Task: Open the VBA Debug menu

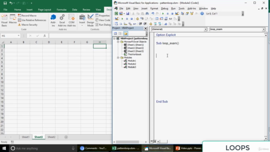Action: [165, 8]
